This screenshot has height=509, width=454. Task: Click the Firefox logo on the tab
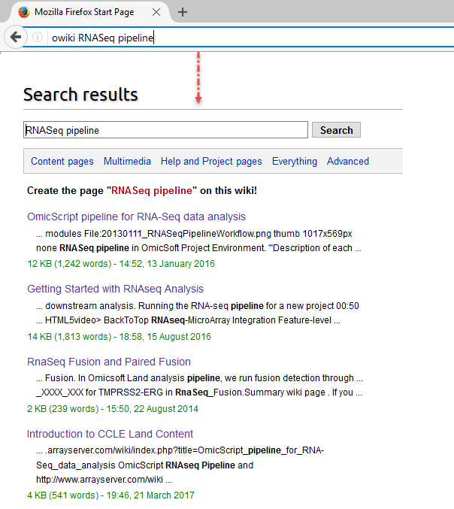23,12
